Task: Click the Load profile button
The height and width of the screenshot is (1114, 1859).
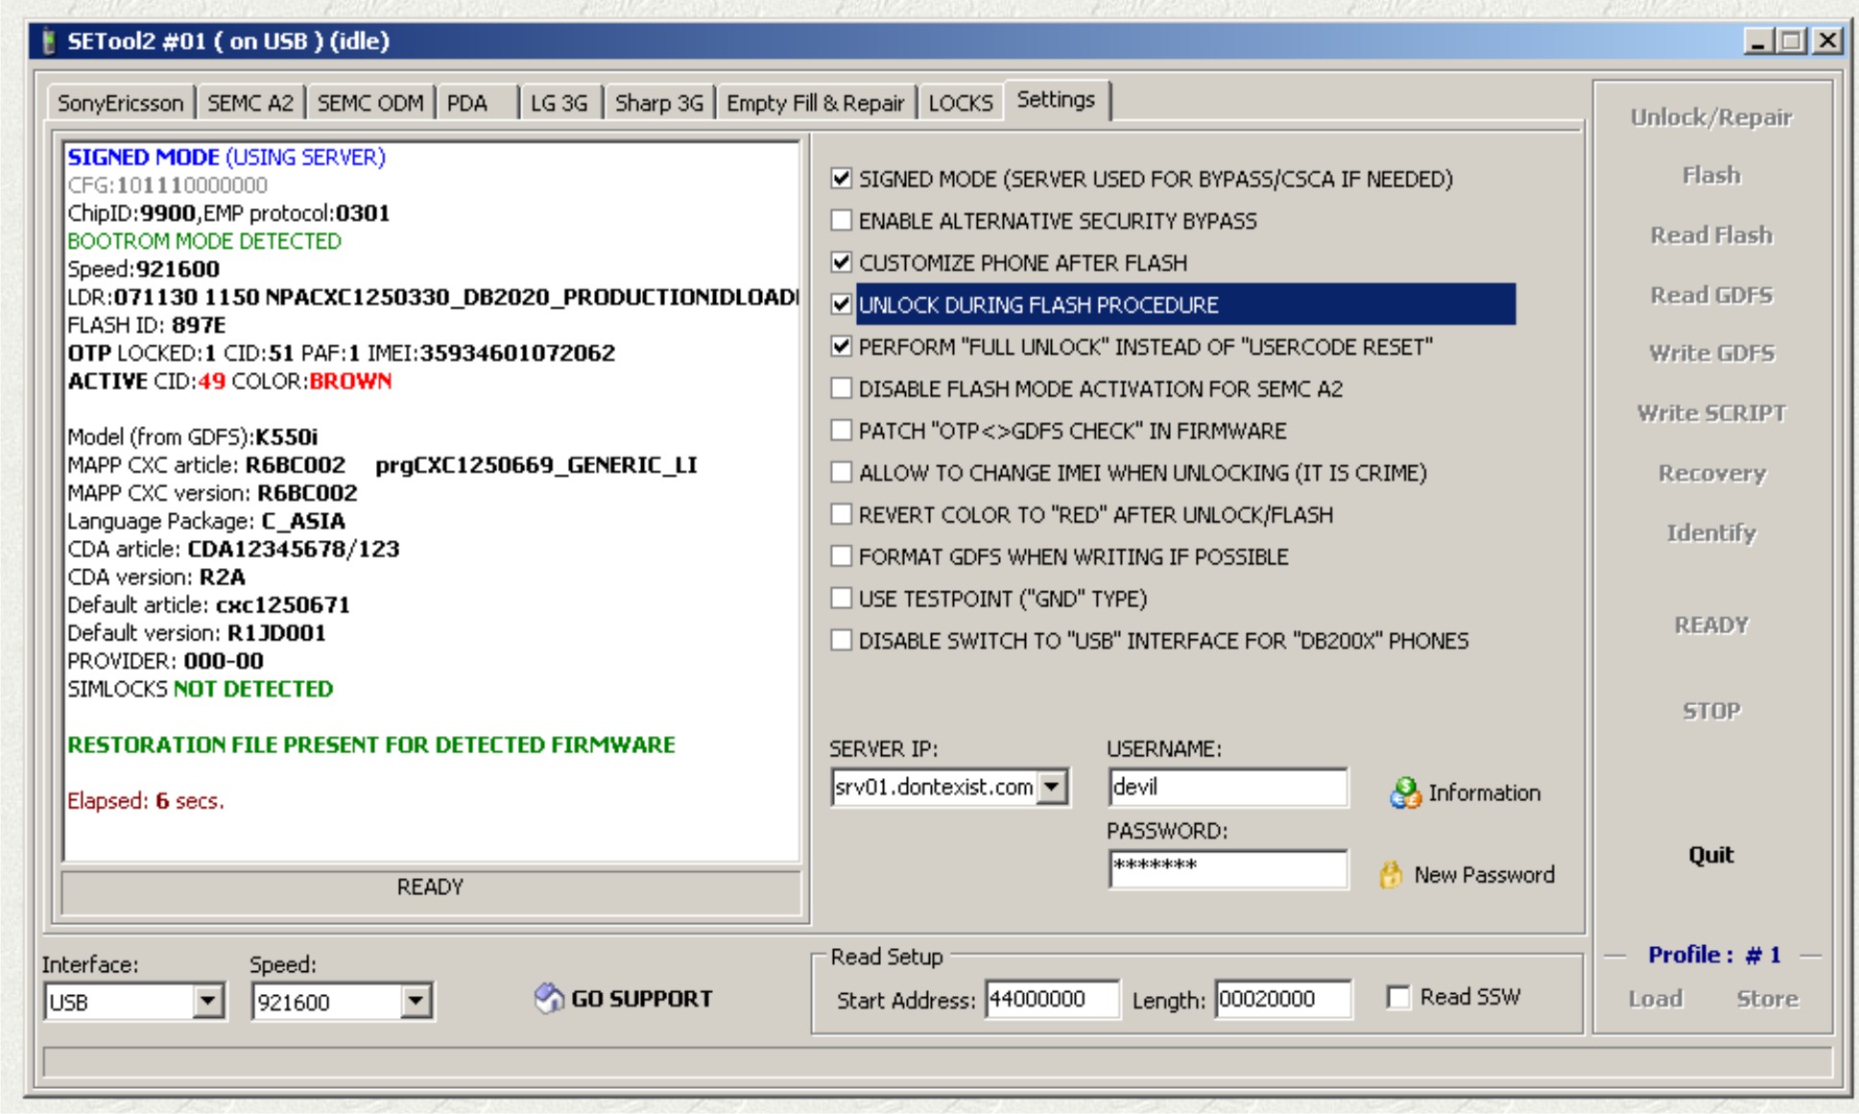Action: click(x=1656, y=999)
